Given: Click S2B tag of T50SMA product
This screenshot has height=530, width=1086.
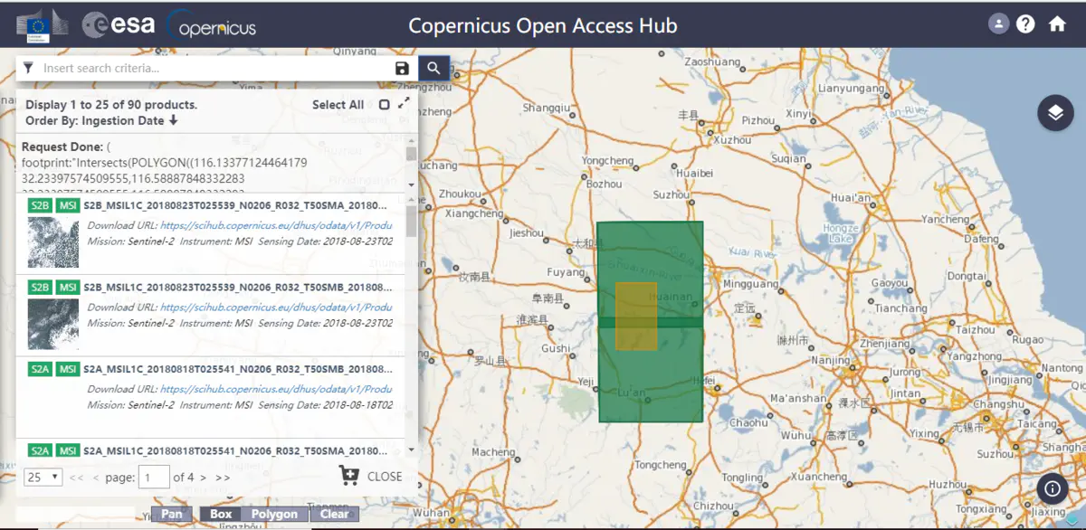Looking at the screenshot, I should click(40, 205).
